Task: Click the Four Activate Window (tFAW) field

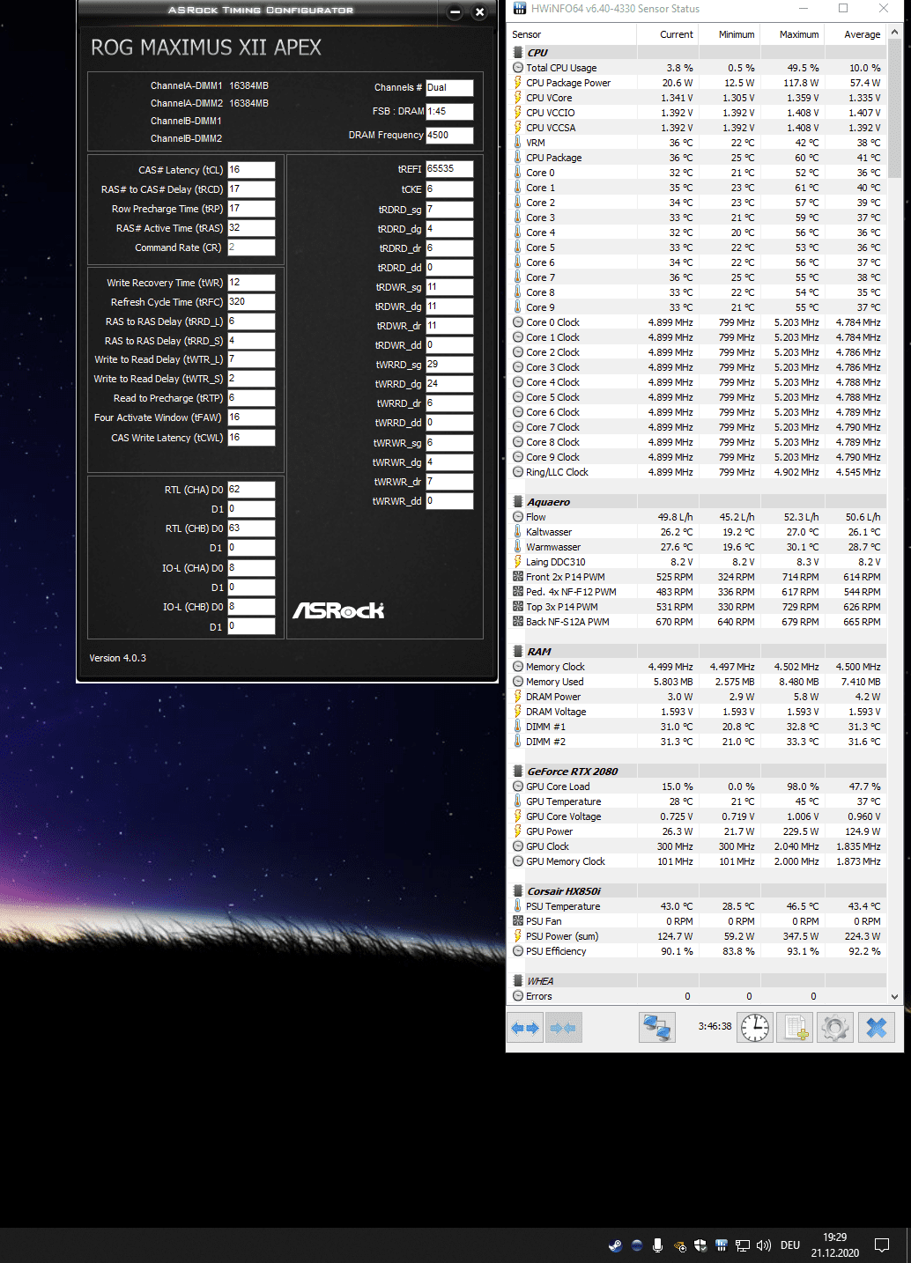Action: pyautogui.click(x=251, y=417)
